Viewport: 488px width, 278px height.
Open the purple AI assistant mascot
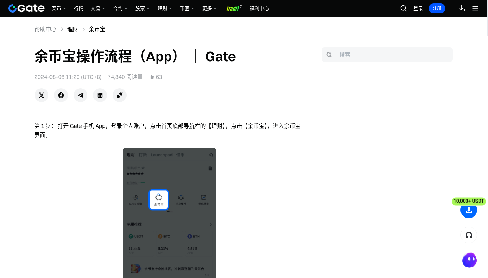click(470, 260)
